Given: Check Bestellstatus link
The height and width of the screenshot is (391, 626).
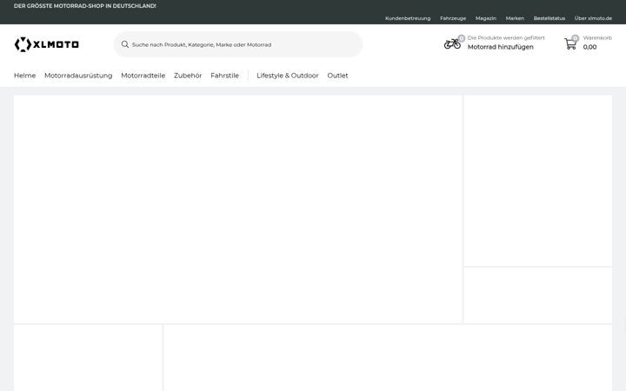Looking at the screenshot, I should [549, 18].
